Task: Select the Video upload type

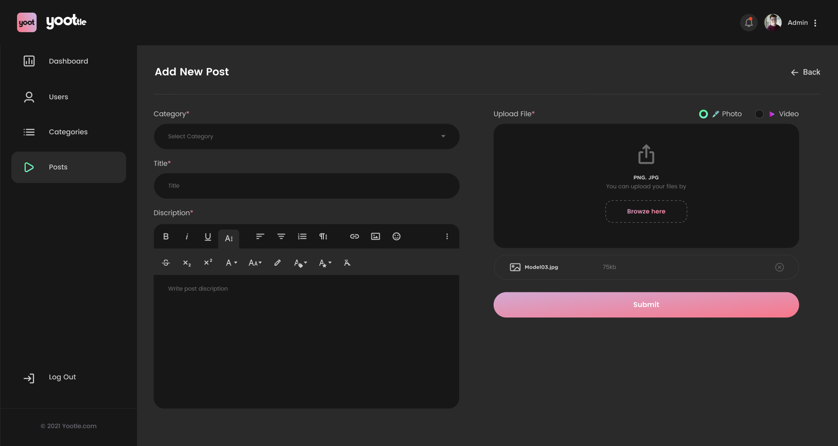Action: 759,114
